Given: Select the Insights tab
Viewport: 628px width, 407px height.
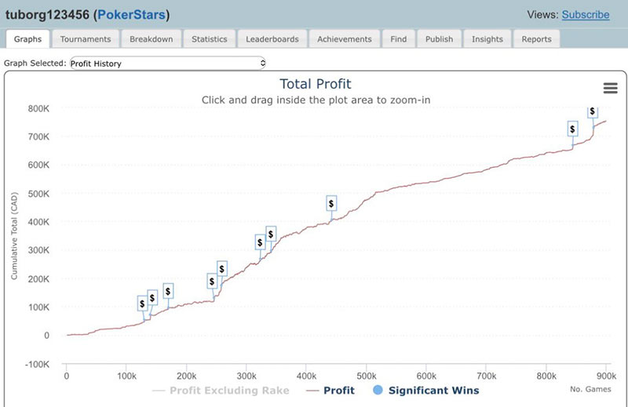Looking at the screenshot, I should click(487, 39).
